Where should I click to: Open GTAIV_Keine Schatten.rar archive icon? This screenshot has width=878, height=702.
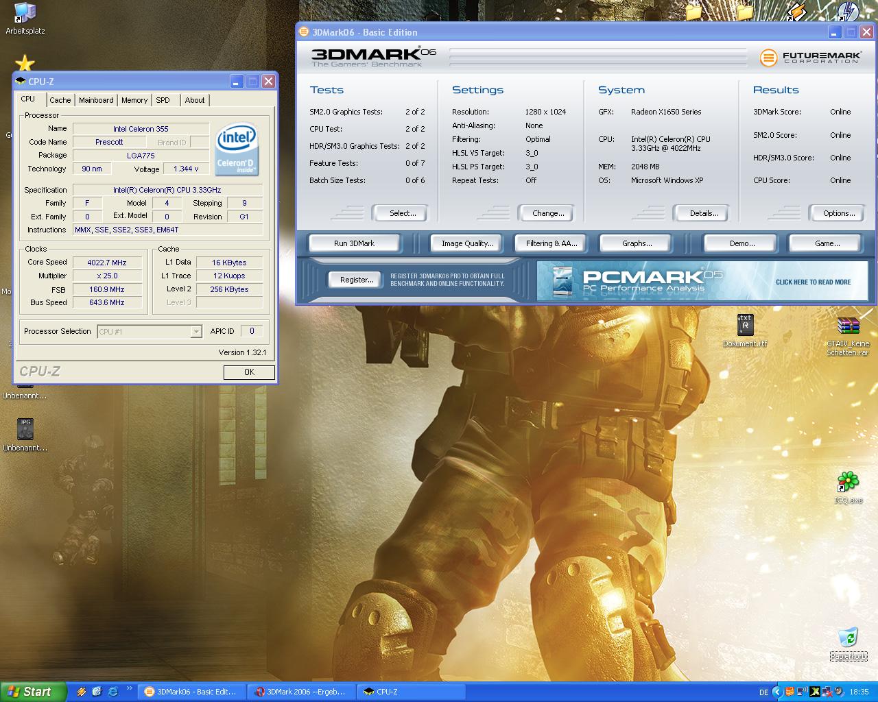pyautogui.click(x=848, y=326)
